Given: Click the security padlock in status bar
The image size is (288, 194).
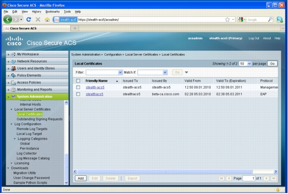Looking at the screenshot, I should pos(278,190).
